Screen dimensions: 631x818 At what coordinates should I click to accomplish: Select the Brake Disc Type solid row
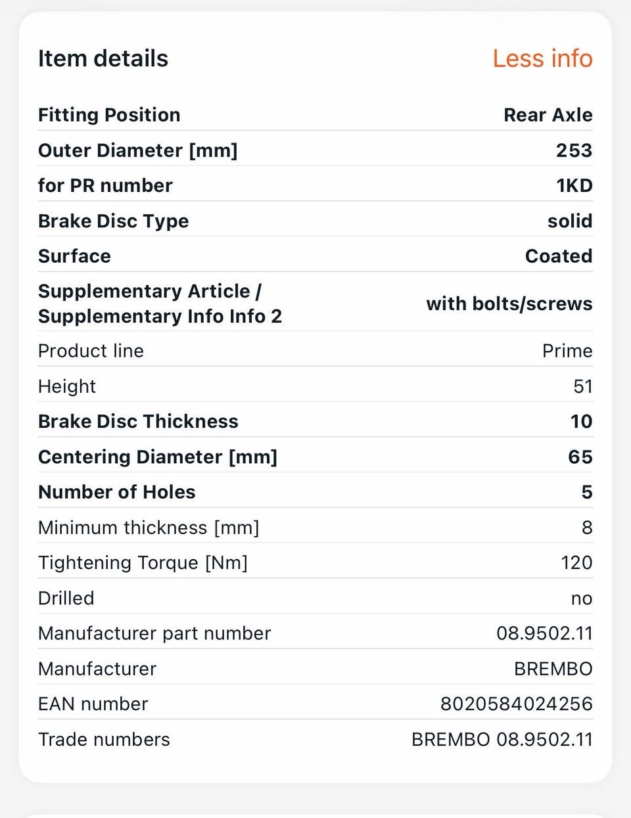pyautogui.click(x=315, y=221)
